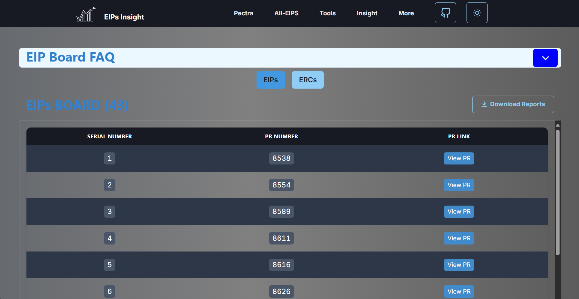
Task: Open View PR link for 8589
Action: click(459, 212)
